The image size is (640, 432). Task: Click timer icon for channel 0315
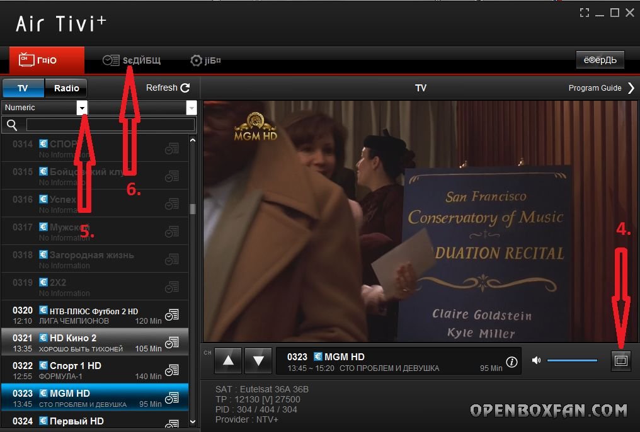pyautogui.click(x=172, y=176)
